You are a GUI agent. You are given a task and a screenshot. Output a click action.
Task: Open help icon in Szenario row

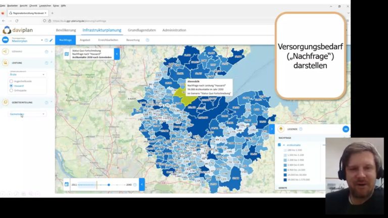coord(46,51)
